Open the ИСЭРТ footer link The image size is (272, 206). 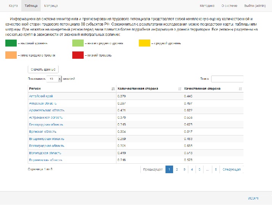point(253,198)
